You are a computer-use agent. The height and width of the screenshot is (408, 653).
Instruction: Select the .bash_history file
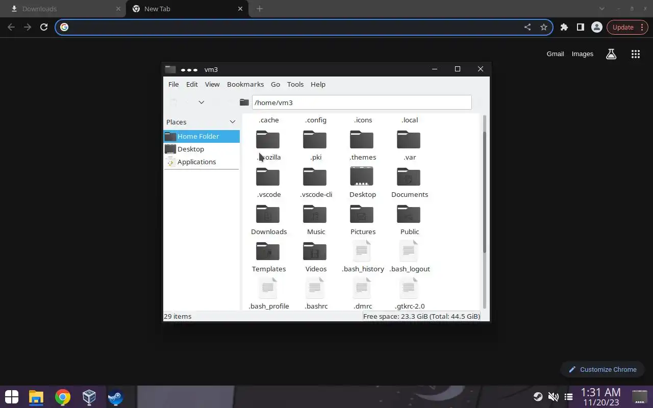click(362, 251)
